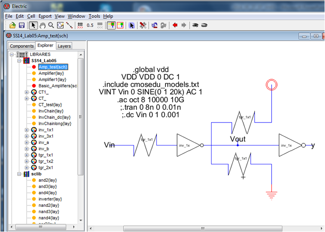Click the Preferences tools icon
Viewport: 325px width, 232px height.
(143, 25)
